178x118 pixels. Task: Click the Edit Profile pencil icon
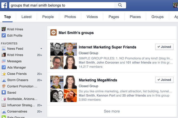tap(4, 36)
